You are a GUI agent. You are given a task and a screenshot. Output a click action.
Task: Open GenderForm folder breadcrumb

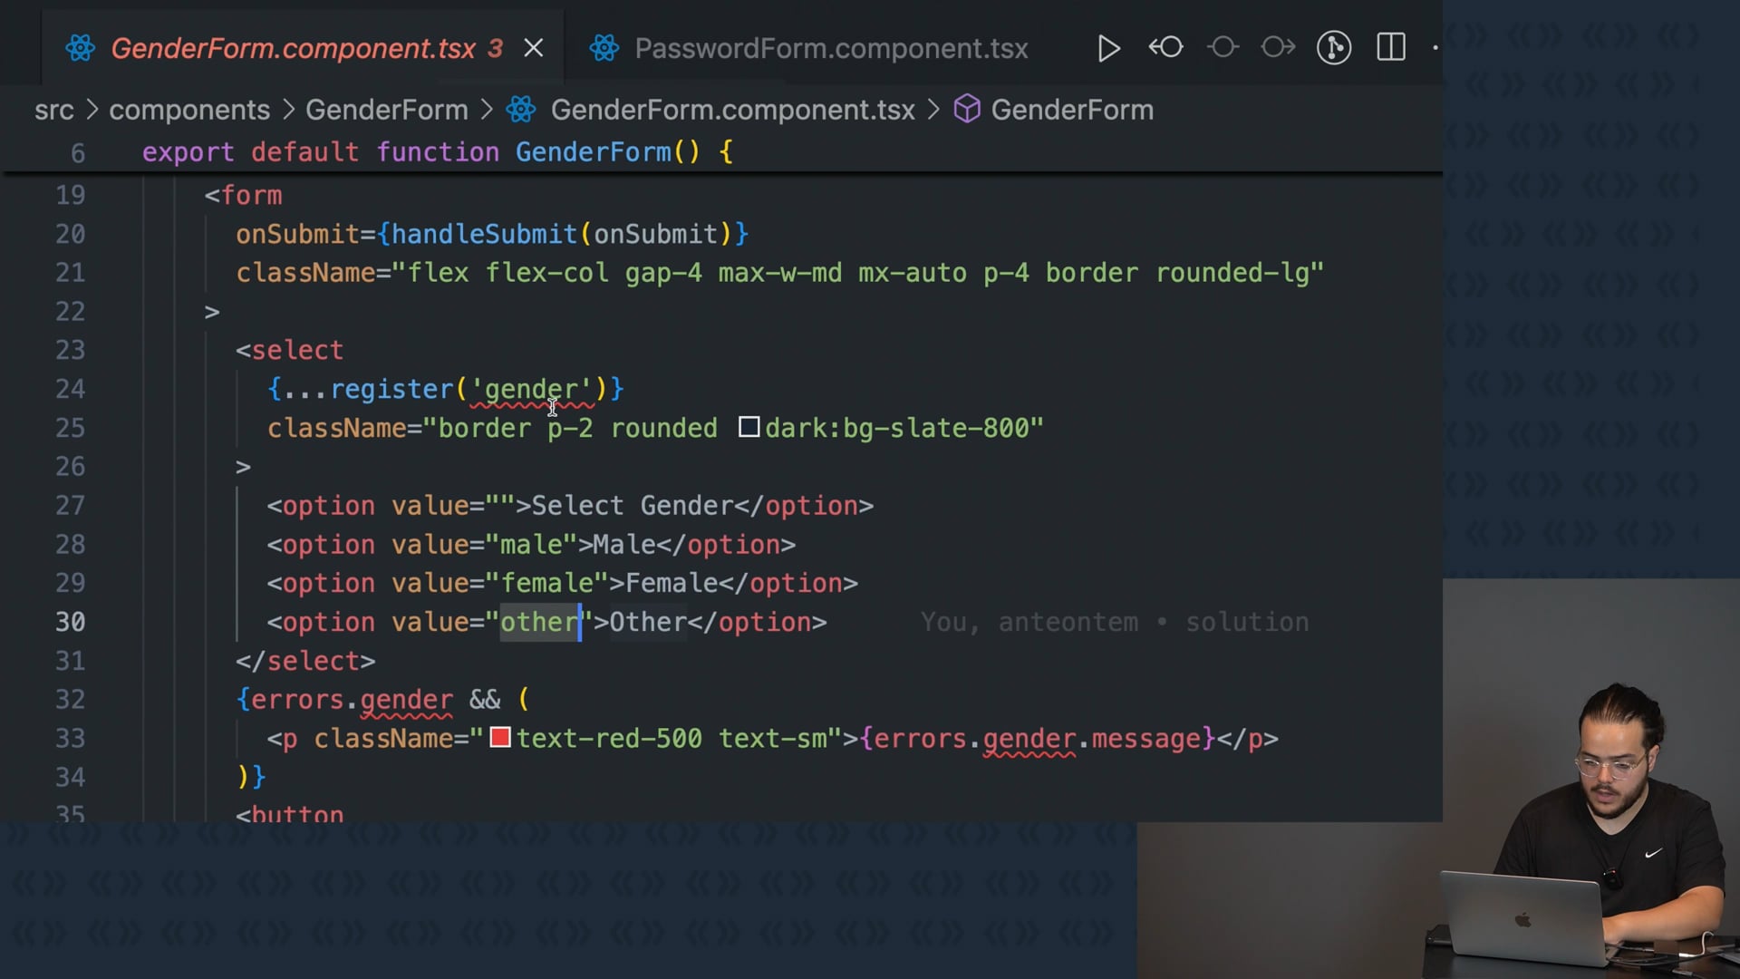click(386, 110)
